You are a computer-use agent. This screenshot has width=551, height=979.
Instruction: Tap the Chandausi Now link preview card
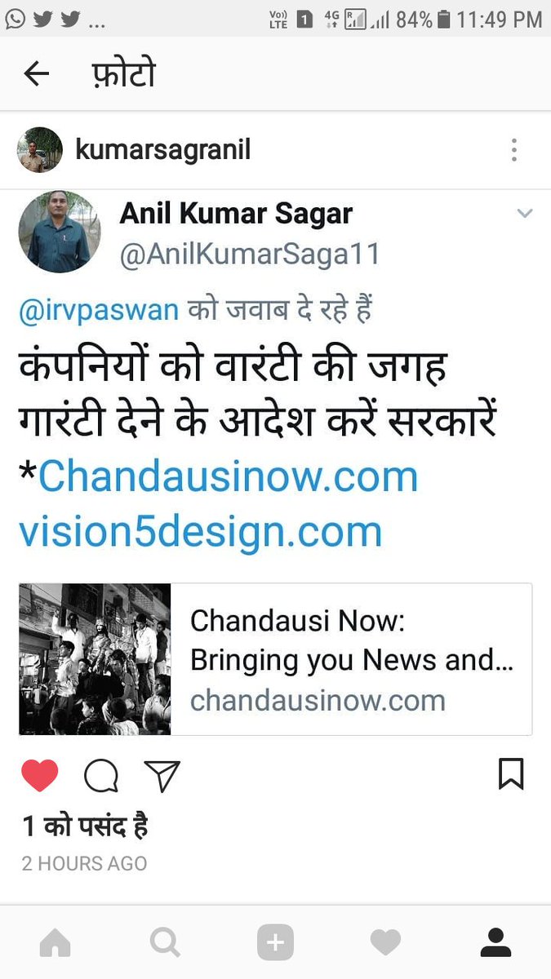(276, 659)
